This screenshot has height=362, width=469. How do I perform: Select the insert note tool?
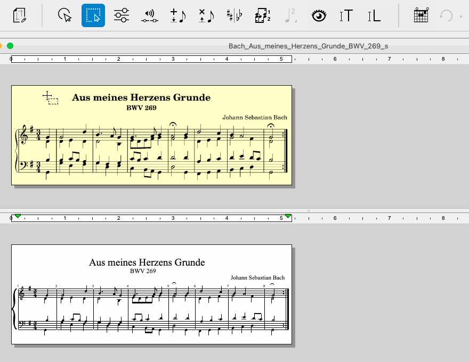(178, 15)
